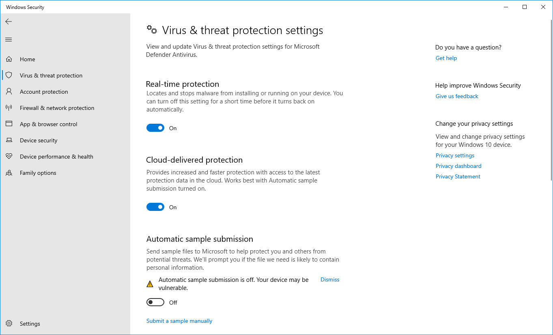Open the Privacy dashboard link
Viewport: 553px width, 335px height.
click(458, 166)
